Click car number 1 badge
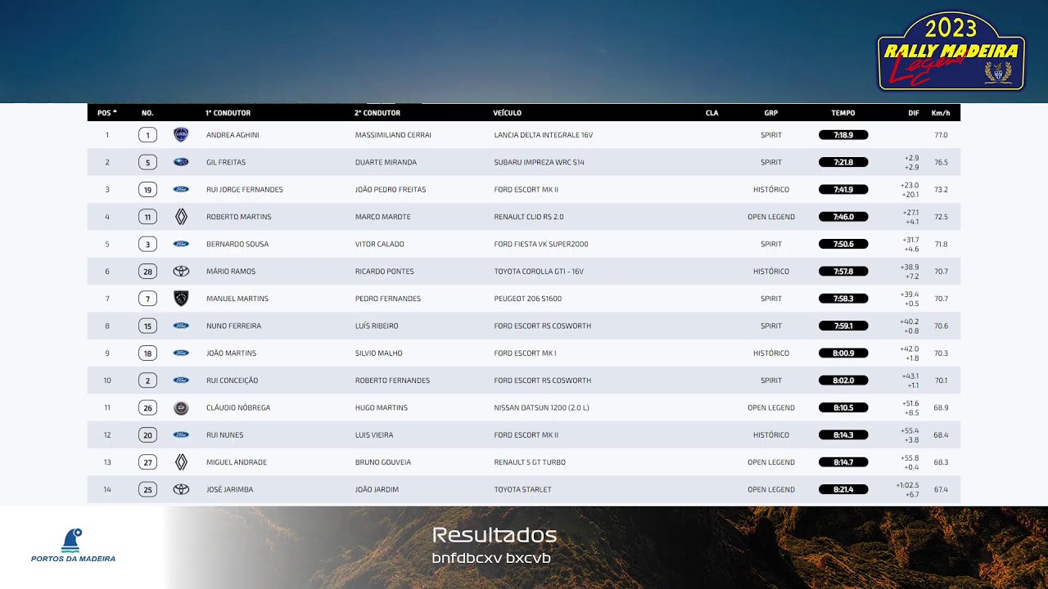This screenshot has height=589, width=1048. (147, 135)
